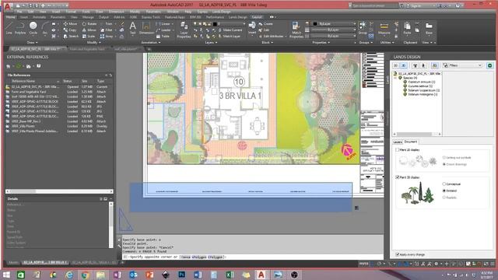
Task: Open the Output ribbon tab
Action: (103, 17)
